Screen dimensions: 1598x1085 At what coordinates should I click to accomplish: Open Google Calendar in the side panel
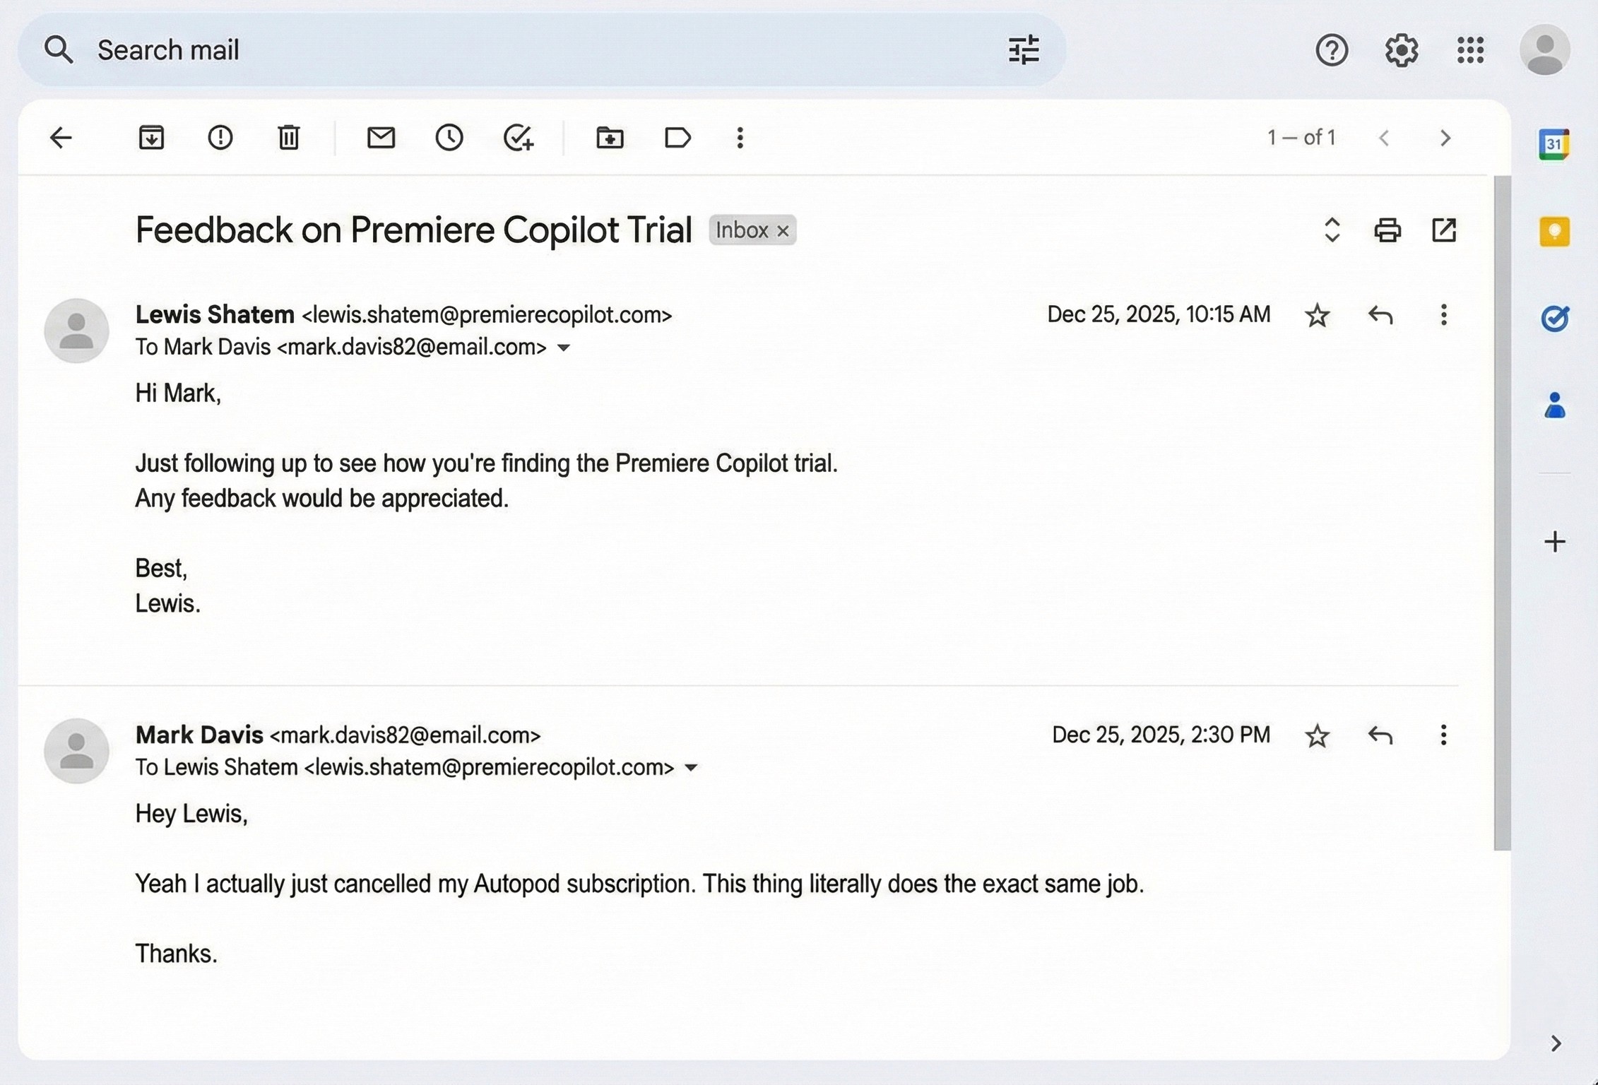pos(1553,143)
